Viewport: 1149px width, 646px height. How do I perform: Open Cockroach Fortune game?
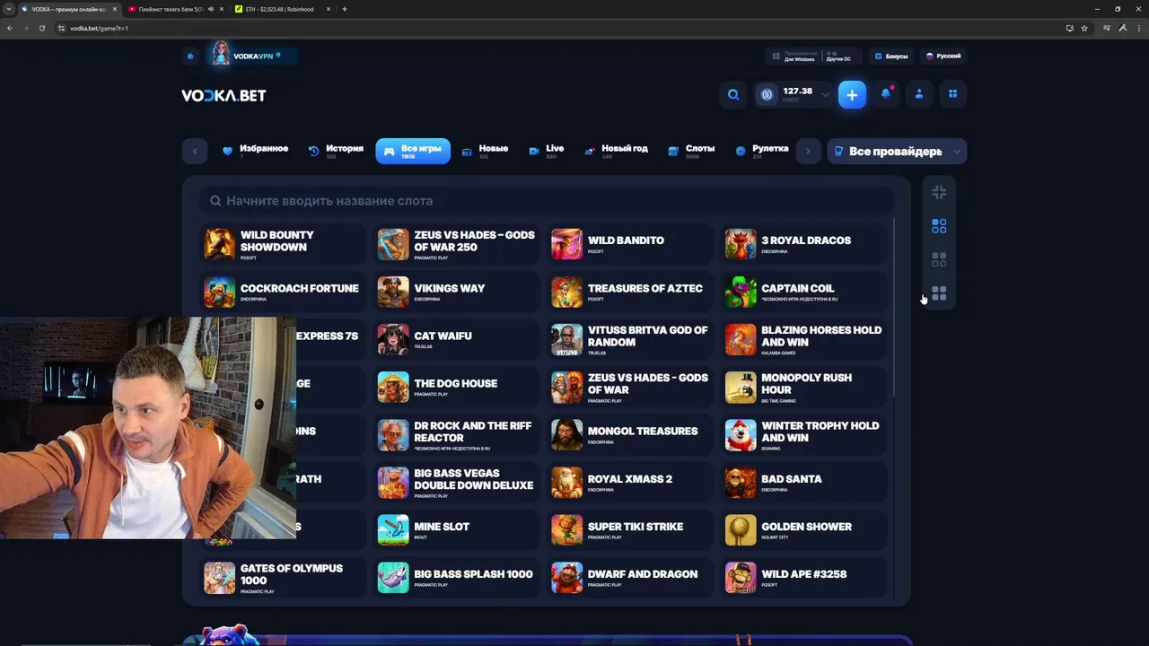point(282,292)
